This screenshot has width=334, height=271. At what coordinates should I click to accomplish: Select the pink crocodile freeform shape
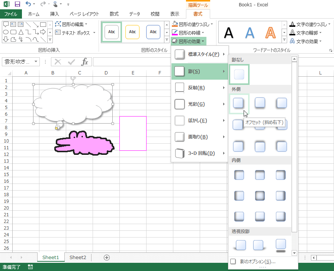tap(84, 143)
